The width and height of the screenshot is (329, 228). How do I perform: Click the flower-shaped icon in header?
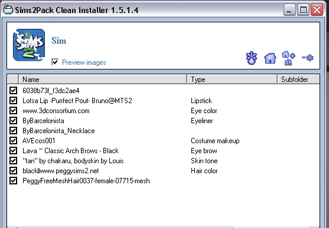point(252,58)
